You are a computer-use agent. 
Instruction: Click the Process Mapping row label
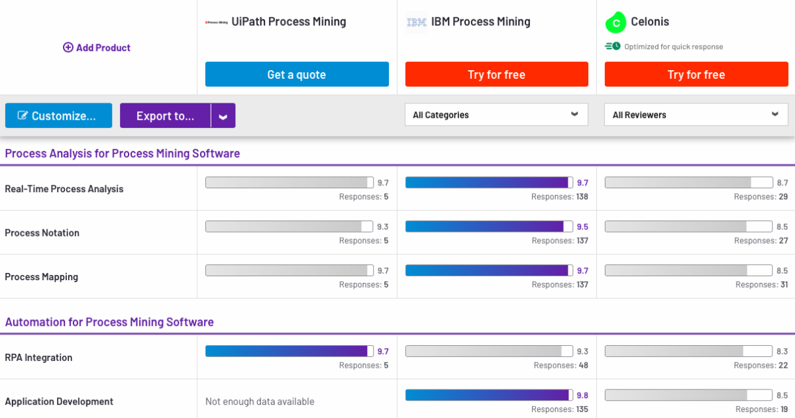click(42, 276)
